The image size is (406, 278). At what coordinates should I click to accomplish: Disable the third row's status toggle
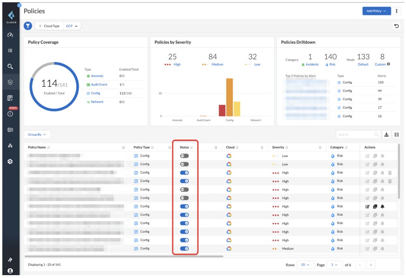[x=184, y=173]
